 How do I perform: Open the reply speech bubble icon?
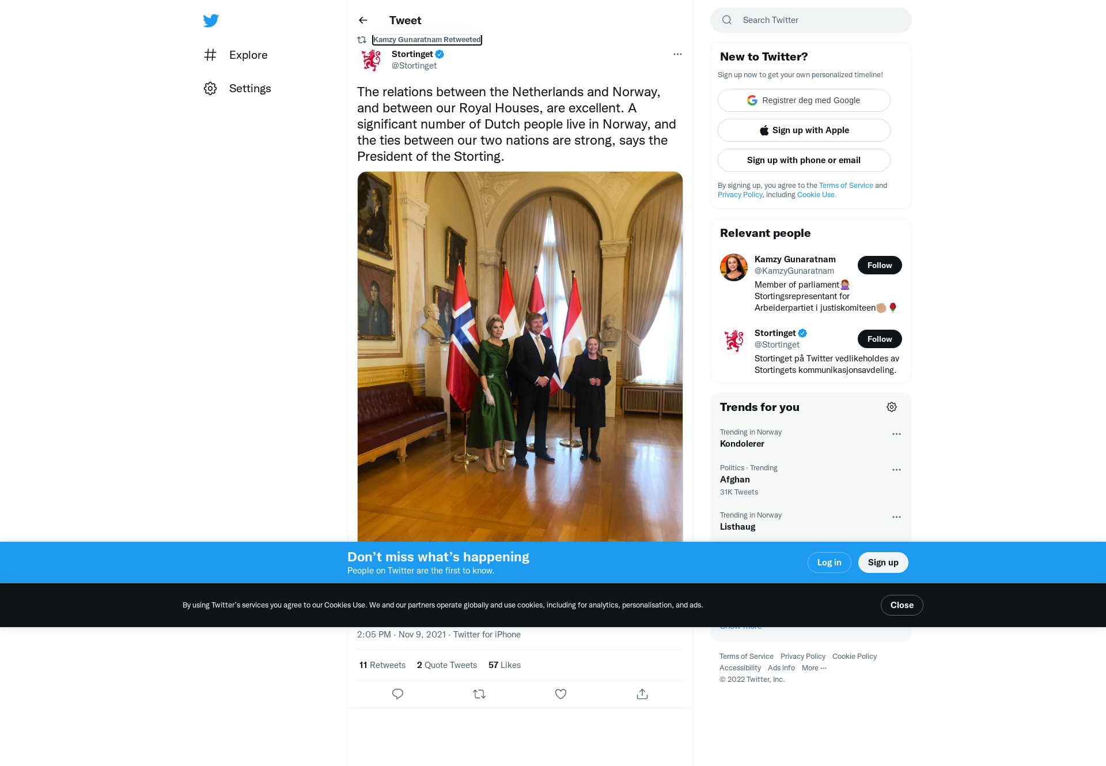pos(397,694)
